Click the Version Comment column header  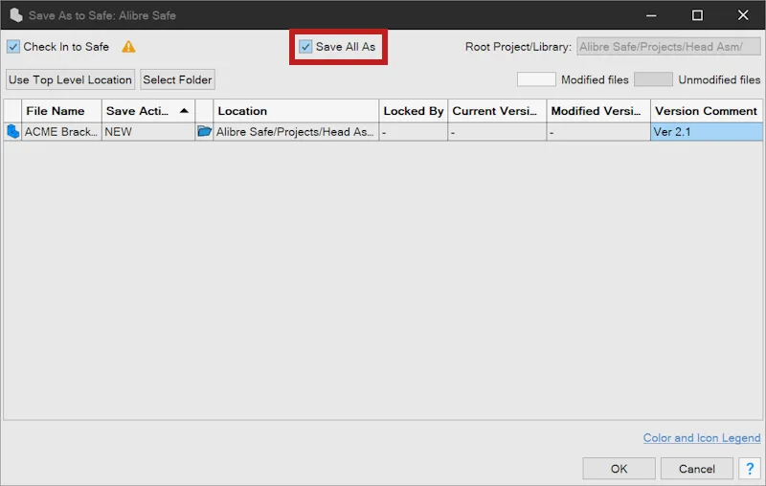(x=707, y=111)
